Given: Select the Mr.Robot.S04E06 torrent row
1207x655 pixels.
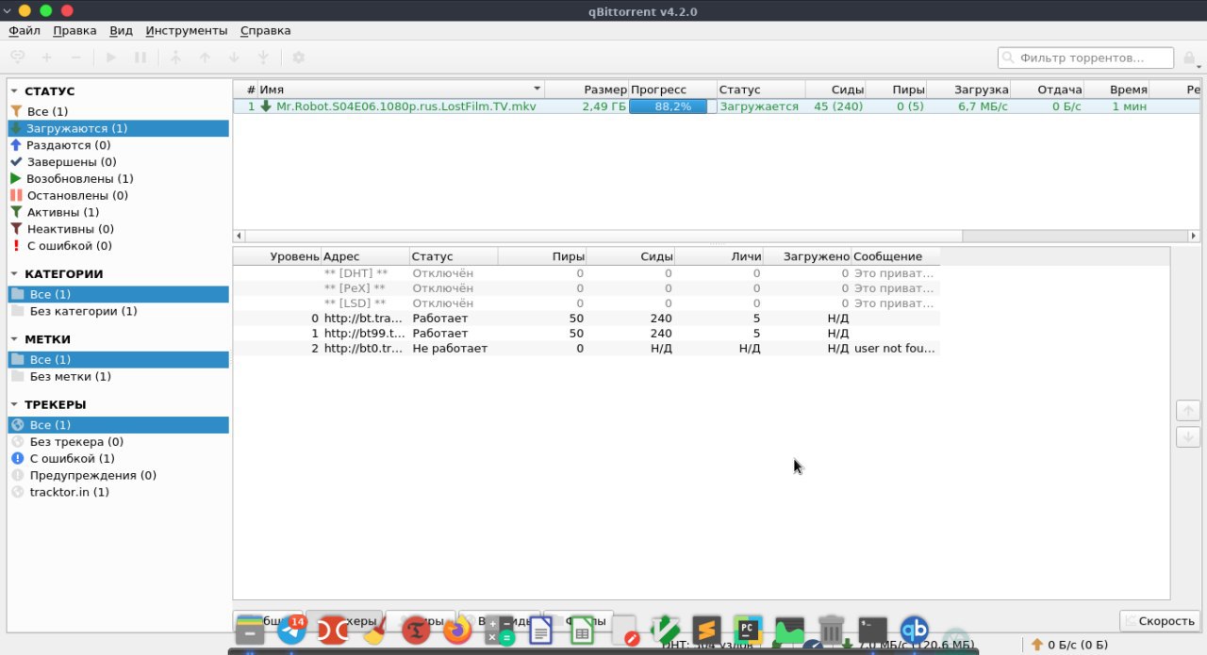Looking at the screenshot, I should [717, 106].
